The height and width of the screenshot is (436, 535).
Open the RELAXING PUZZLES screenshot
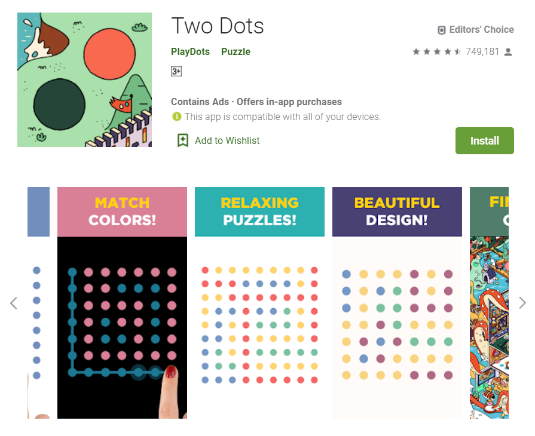259,302
